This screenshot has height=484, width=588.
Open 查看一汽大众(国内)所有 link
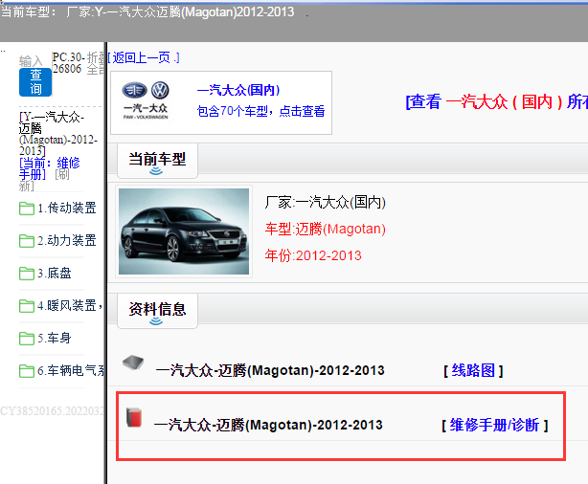pos(496,102)
